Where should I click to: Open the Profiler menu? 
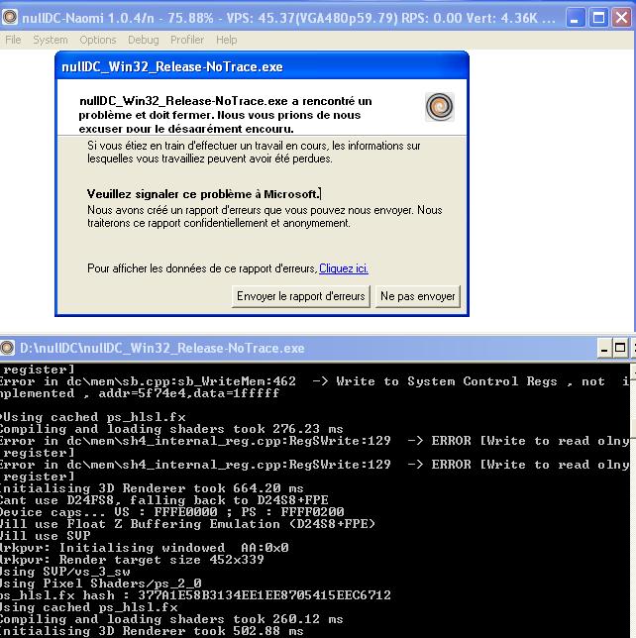[x=187, y=40]
